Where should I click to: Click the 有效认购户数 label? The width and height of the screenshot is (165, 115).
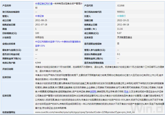coord(9,63)
